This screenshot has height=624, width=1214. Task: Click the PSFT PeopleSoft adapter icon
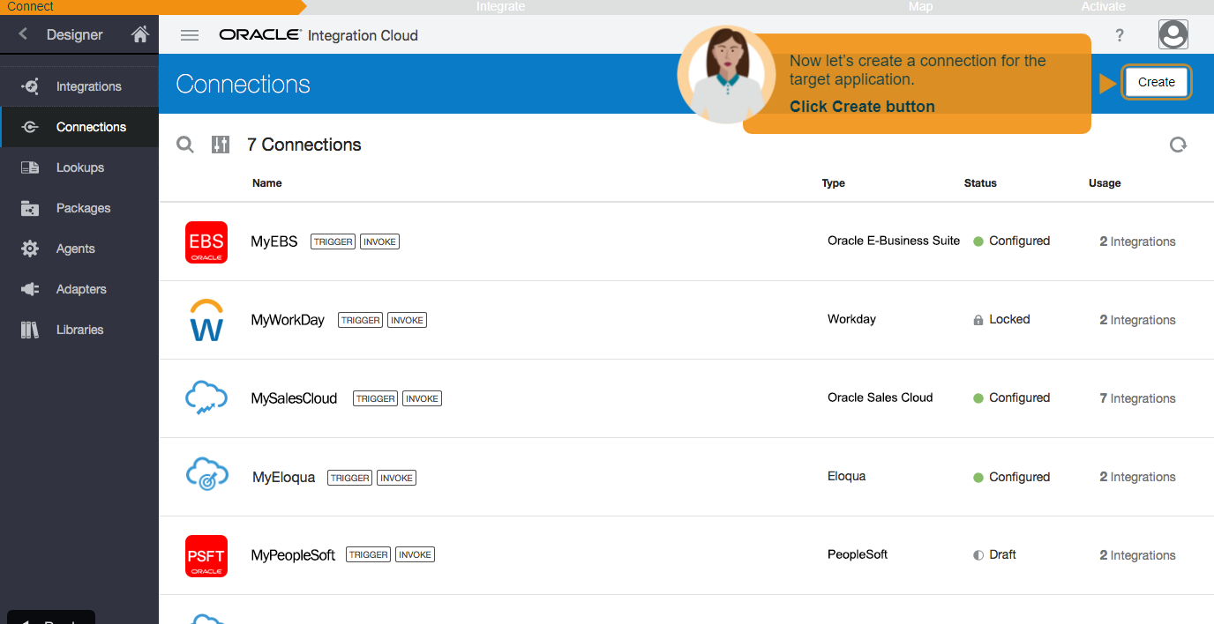click(x=206, y=556)
